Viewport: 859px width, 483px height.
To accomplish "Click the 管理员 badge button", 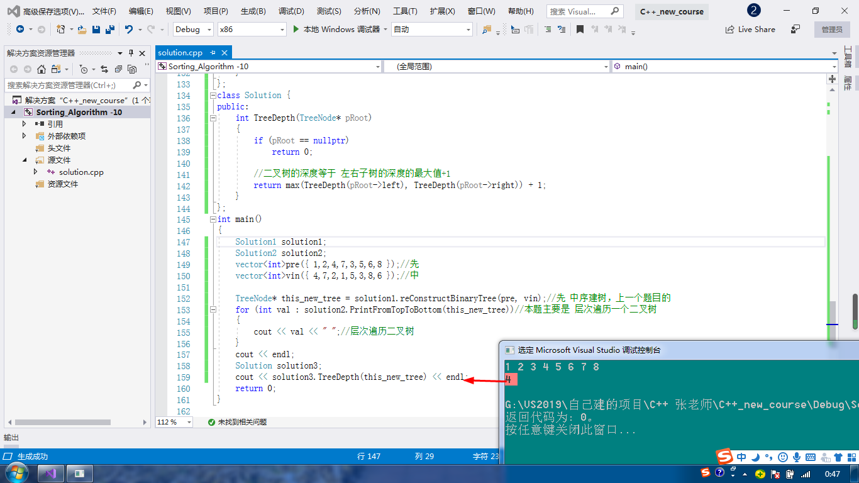I will [832, 30].
